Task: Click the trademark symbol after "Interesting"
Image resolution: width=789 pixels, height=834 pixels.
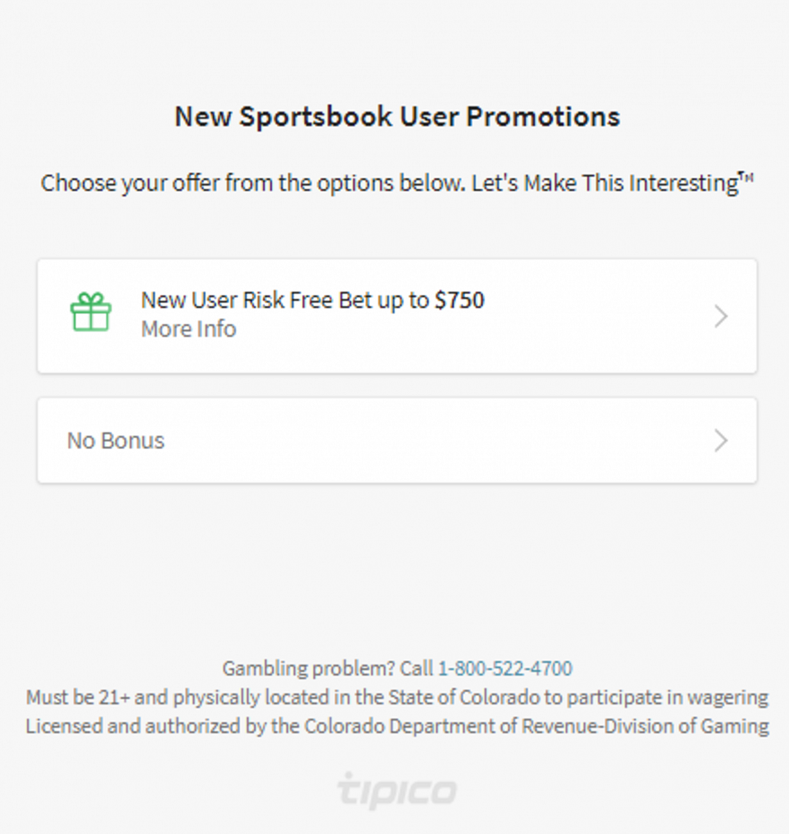Action: click(747, 177)
